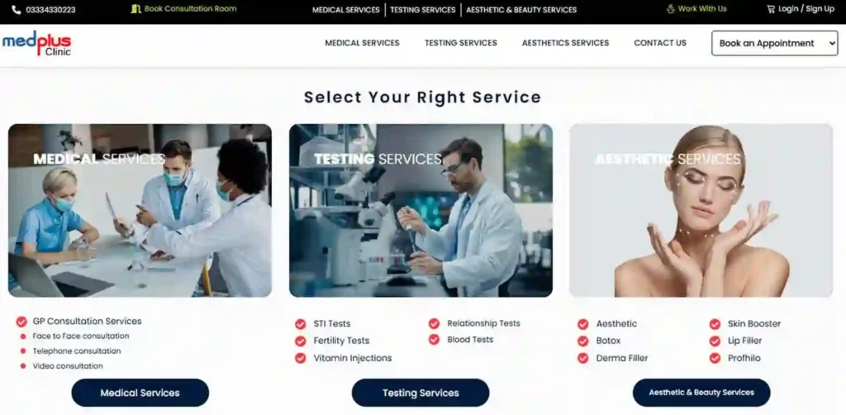Click the building icon next to Book Consultation Room
Screen dimensions: 846x415
coord(136,9)
